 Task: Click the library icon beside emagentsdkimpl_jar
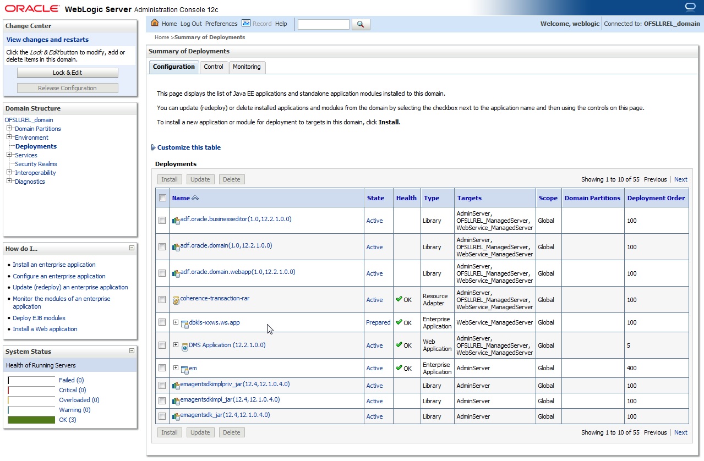[176, 401]
